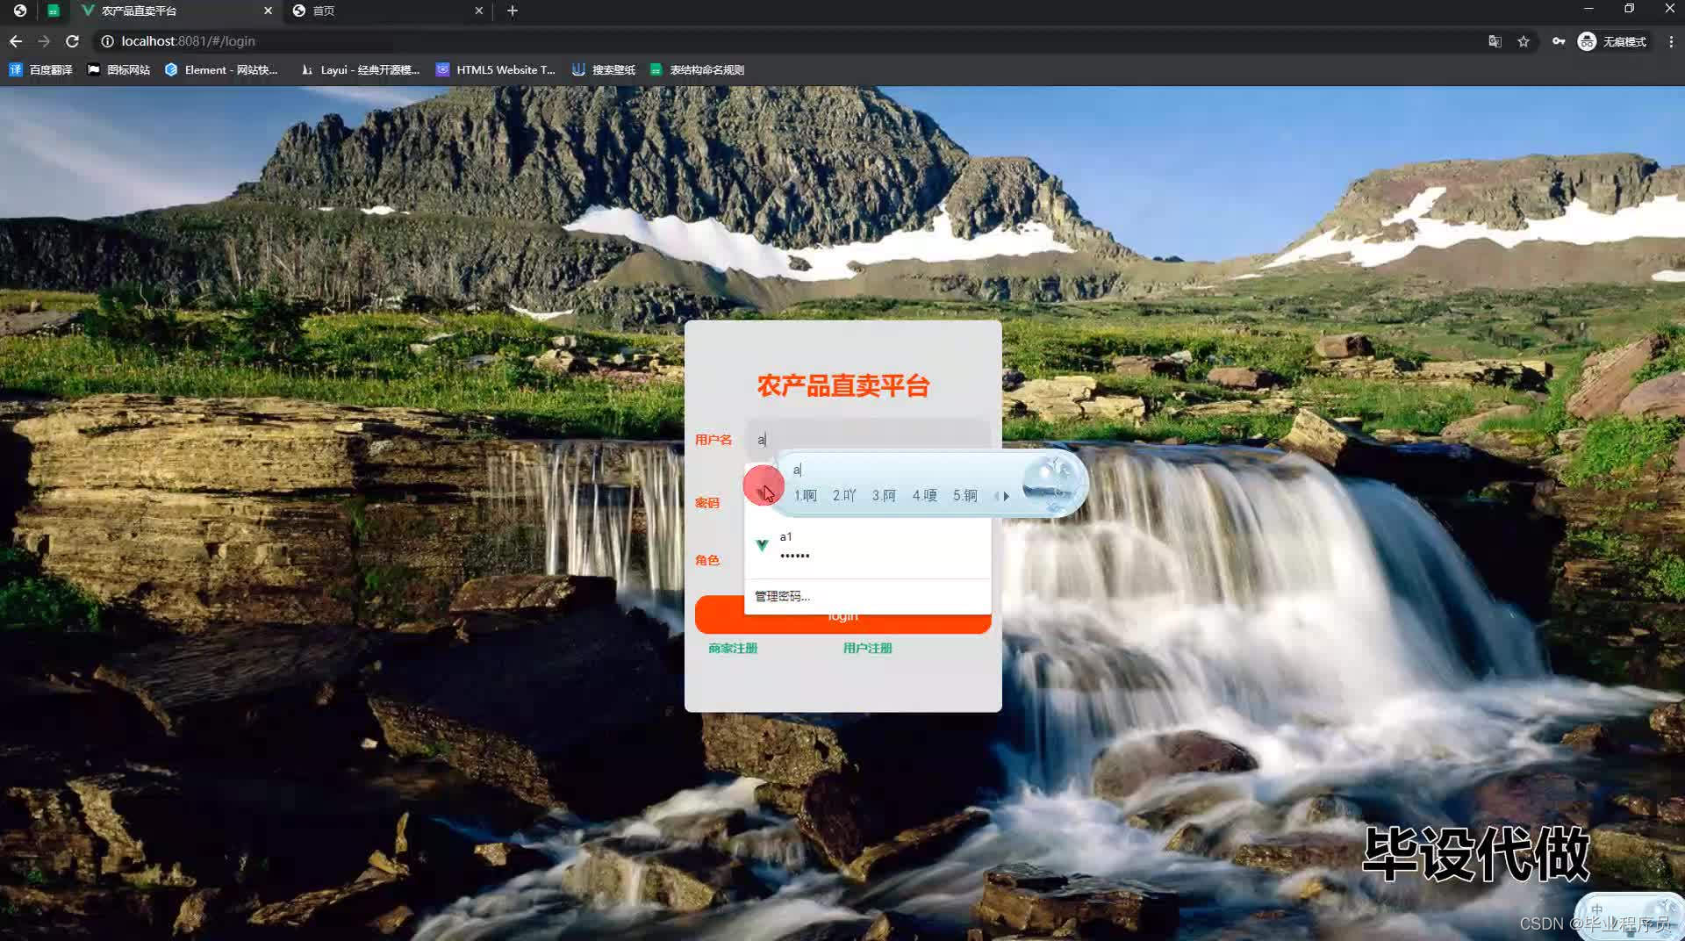This screenshot has width=1685, height=941.
Task: Open the Element bookmark
Action: [x=222, y=69]
